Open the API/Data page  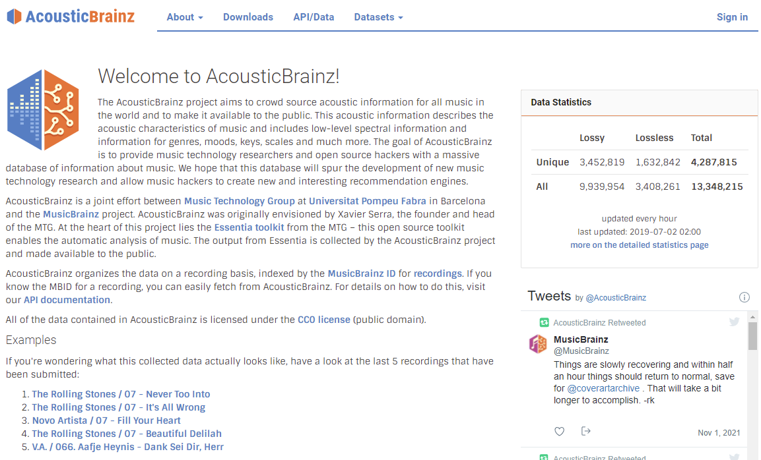(x=314, y=17)
